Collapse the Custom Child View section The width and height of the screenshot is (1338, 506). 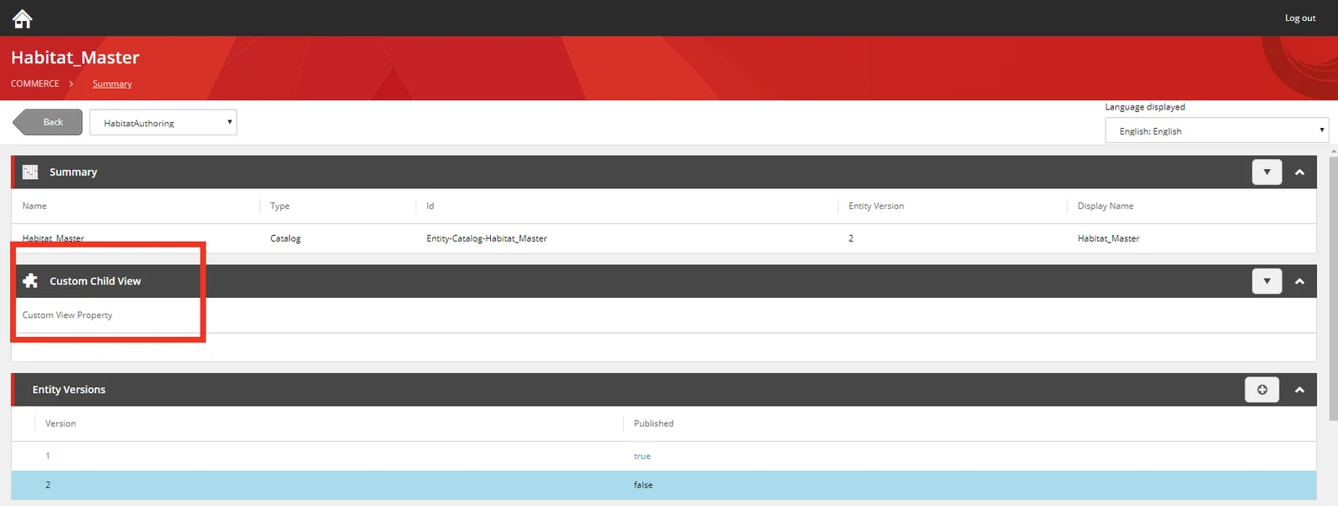tap(1300, 281)
